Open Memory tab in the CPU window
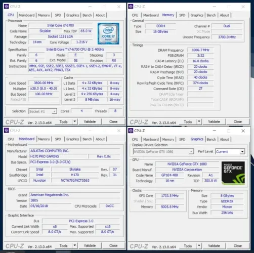The image size is (254, 253). 44,15
